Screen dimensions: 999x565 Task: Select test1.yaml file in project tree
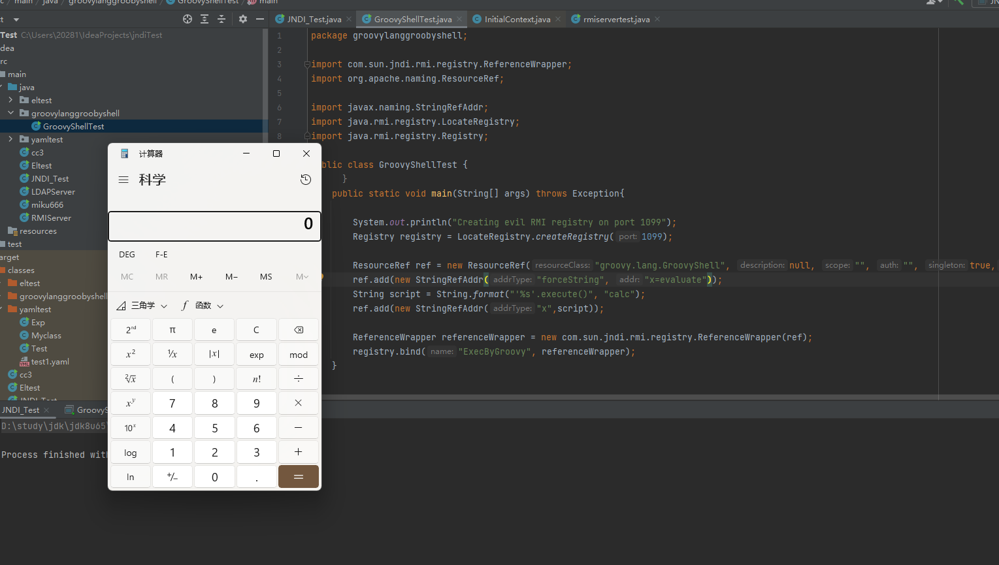(x=50, y=361)
